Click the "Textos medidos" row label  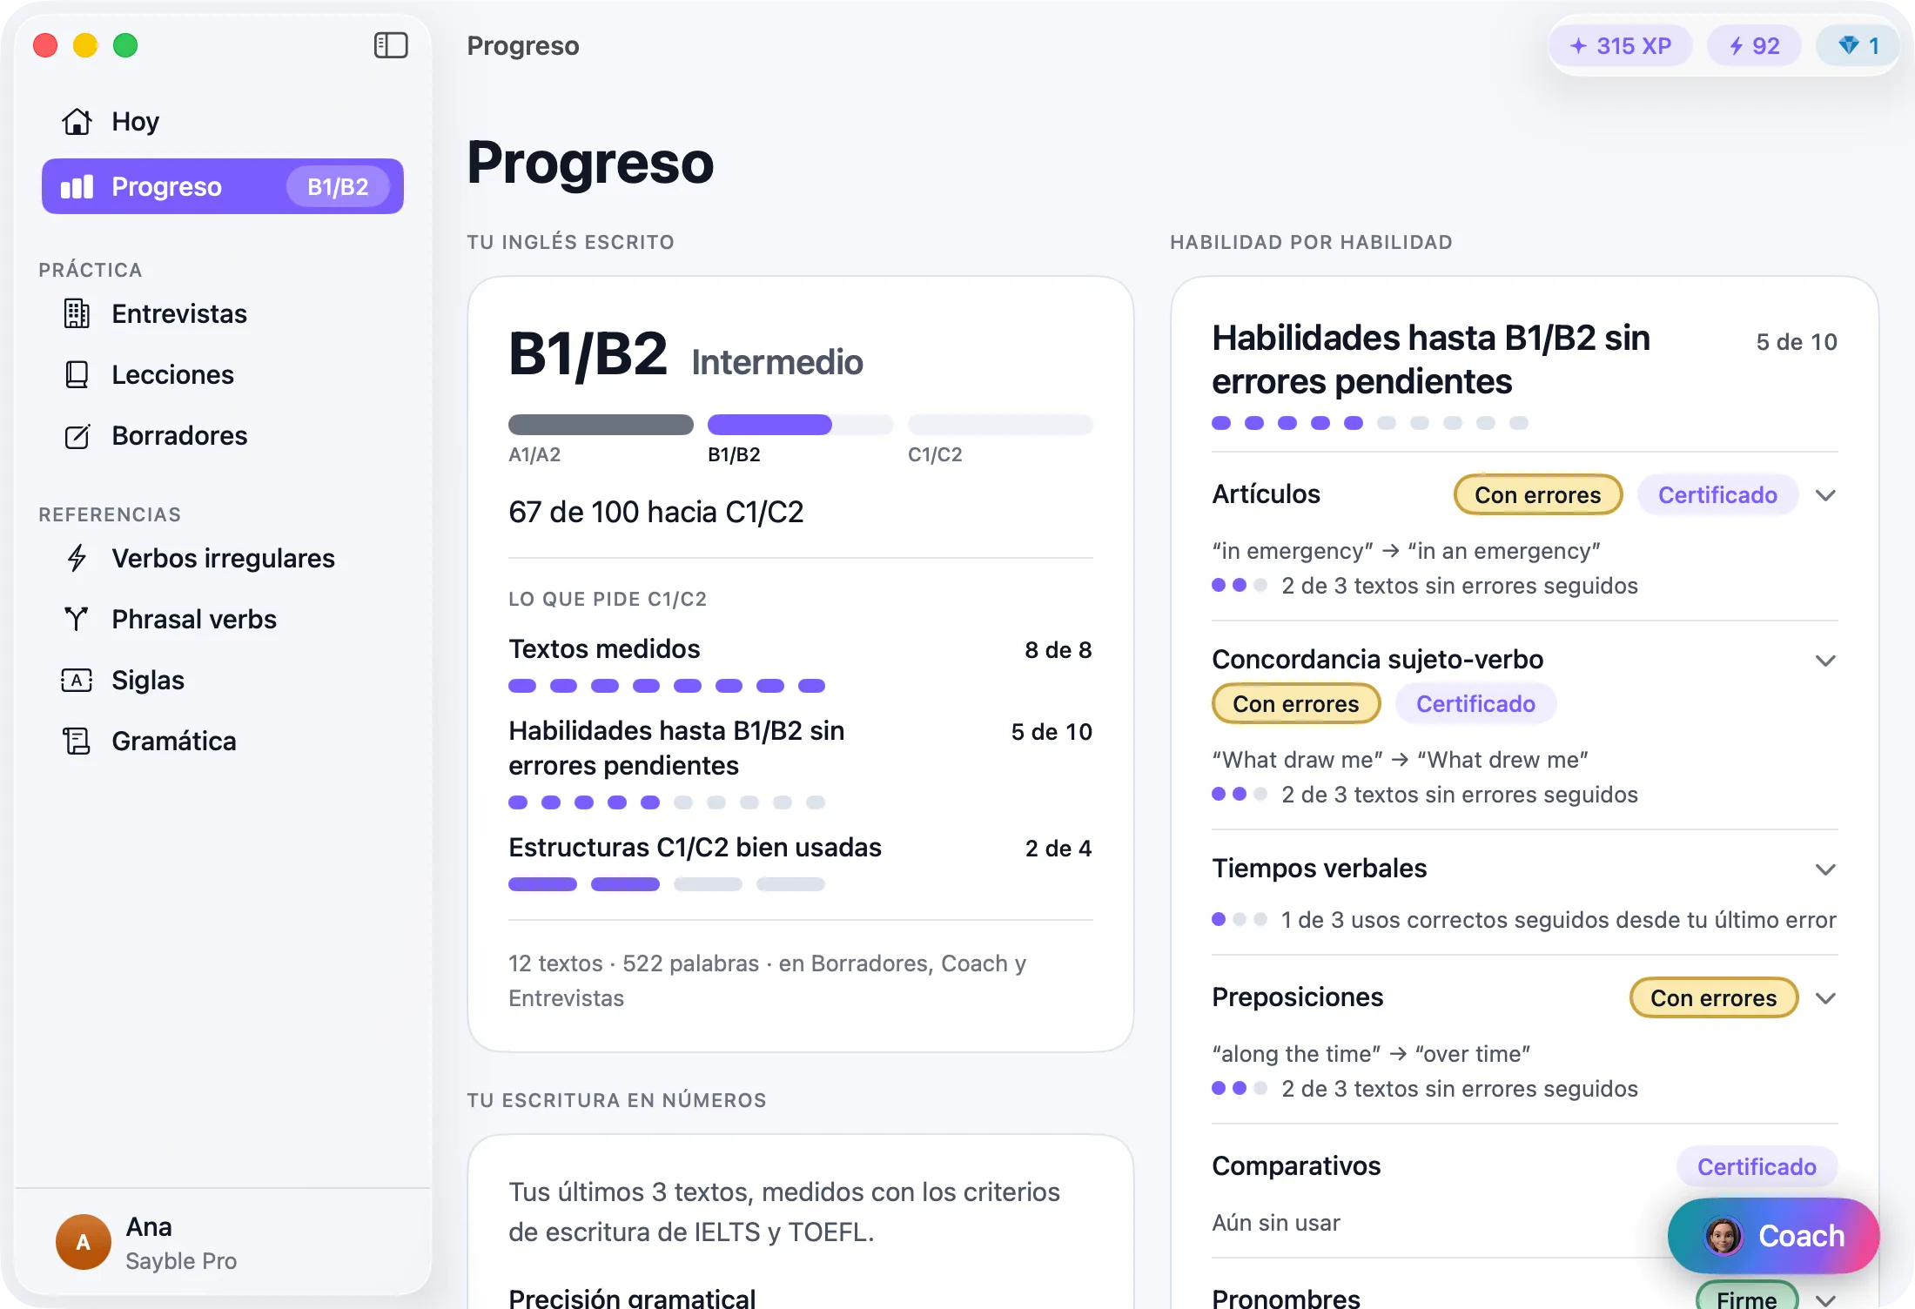coord(604,648)
